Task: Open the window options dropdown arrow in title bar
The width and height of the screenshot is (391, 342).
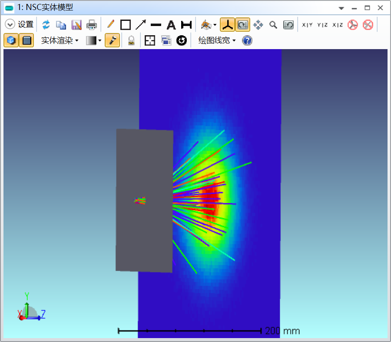Action: tap(341, 8)
